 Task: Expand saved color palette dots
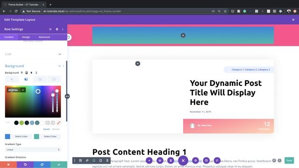tap(8, 122)
